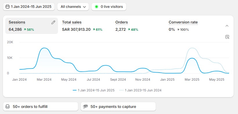Image resolution: width=238 pixels, height=114 pixels.
Task: Click the 50+ orders to fulfill button
Action: coord(41,106)
